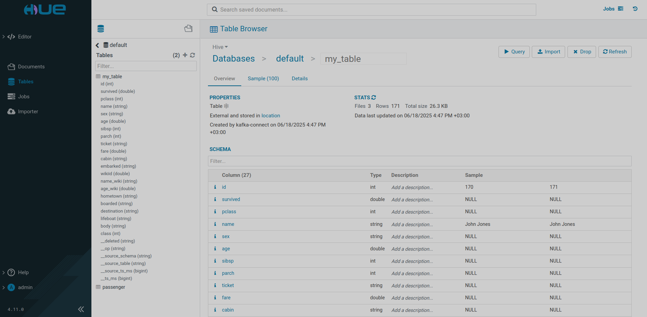647x317 pixels.
Task: Open the table location link
Action: (x=270, y=116)
